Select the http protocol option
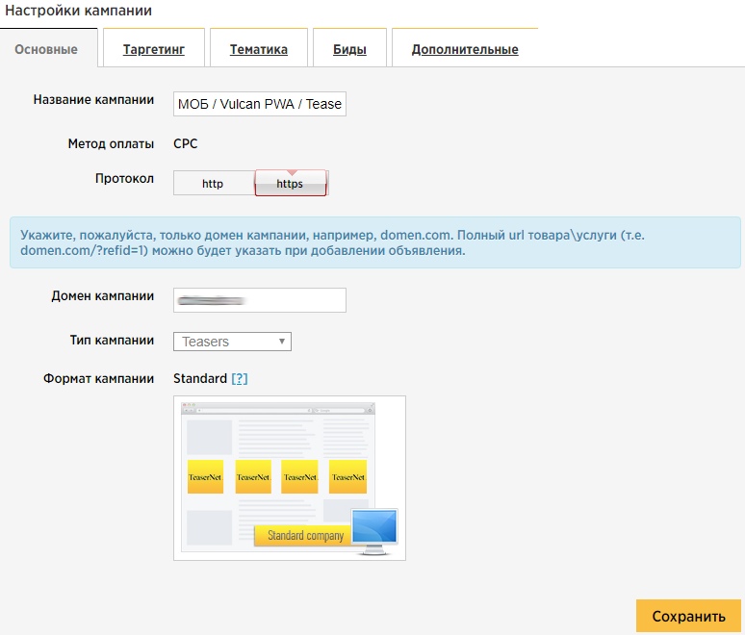745x635 pixels. click(x=214, y=184)
